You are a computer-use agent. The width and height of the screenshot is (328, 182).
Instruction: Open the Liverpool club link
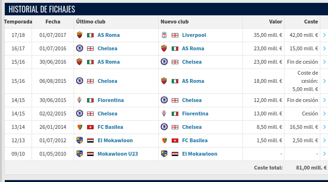tap(194, 35)
